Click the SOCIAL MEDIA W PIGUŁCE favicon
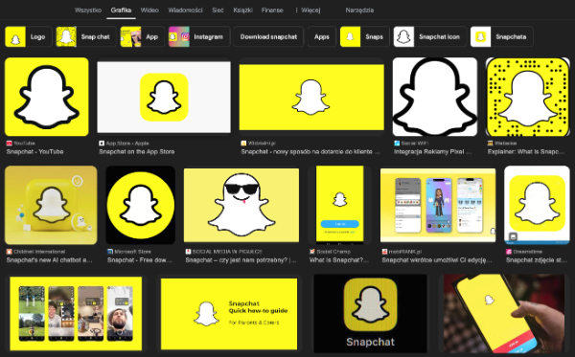Screen dimensions: 575x357 [x=188, y=252]
